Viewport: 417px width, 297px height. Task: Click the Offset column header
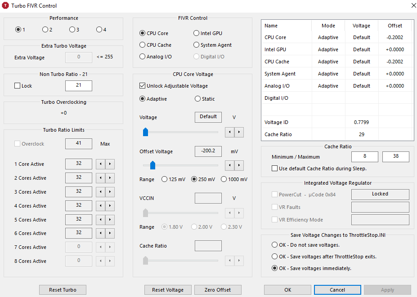[x=395, y=26]
